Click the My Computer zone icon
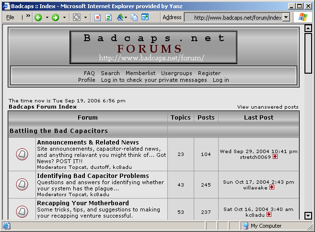 245,226
